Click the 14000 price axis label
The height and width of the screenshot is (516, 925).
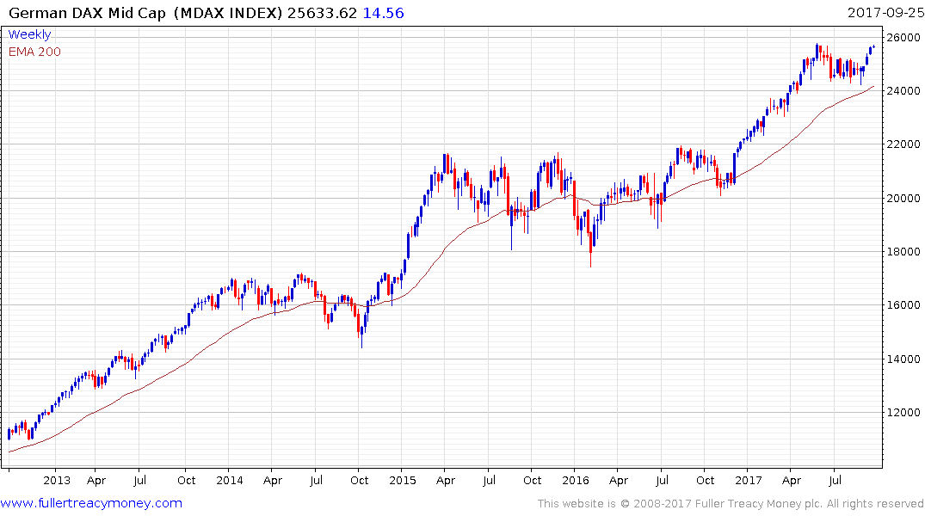pos(903,359)
